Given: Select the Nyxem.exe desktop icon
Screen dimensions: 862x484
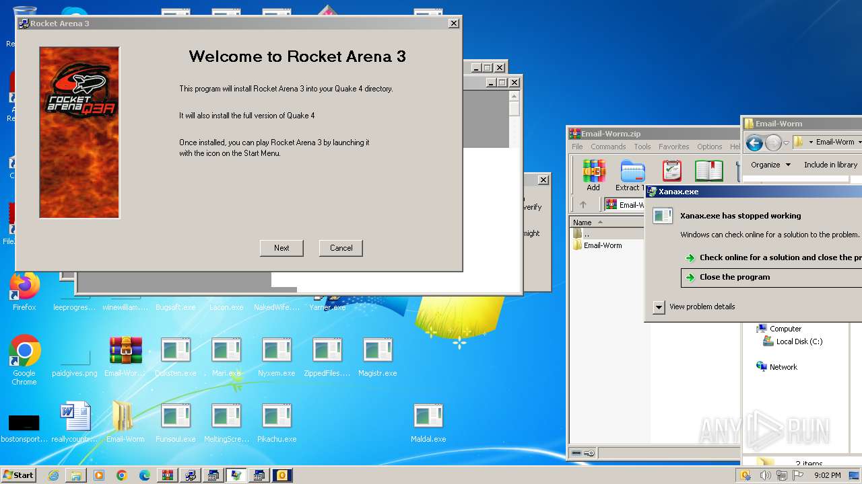Looking at the screenshot, I should tap(277, 357).
